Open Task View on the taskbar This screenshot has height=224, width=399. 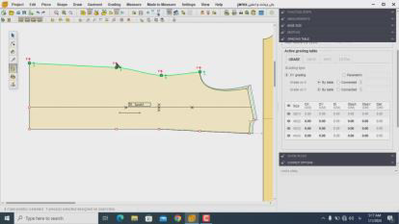(105, 218)
